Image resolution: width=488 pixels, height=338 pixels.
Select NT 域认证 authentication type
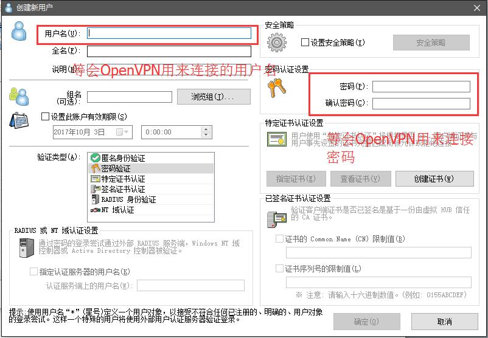tap(152, 210)
